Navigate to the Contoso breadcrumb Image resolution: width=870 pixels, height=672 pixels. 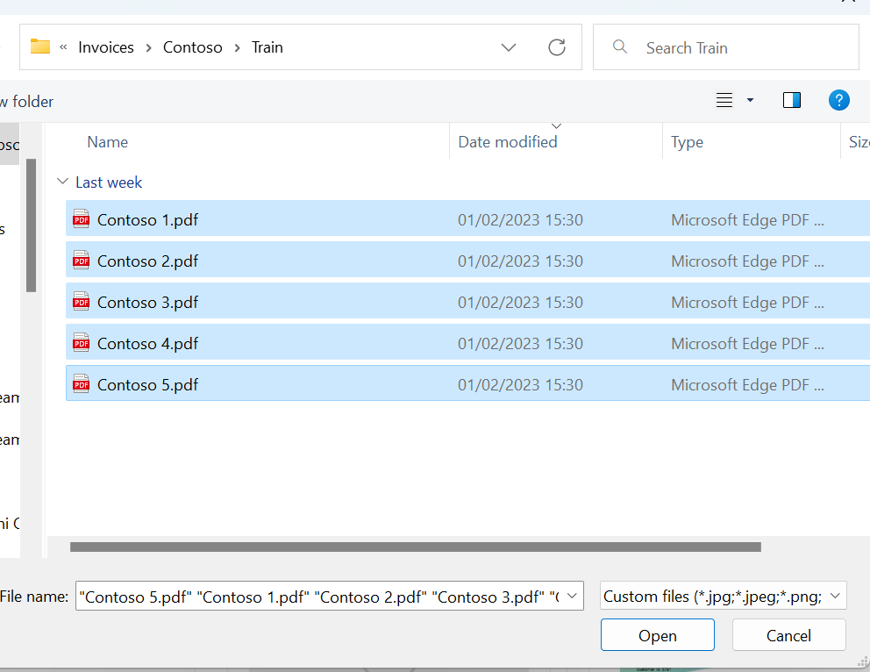click(193, 47)
